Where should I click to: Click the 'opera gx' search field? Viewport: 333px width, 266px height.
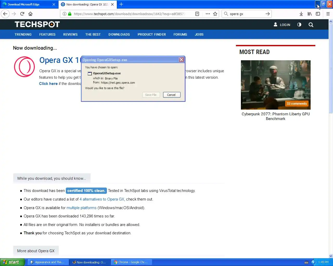pyautogui.click(x=246, y=14)
